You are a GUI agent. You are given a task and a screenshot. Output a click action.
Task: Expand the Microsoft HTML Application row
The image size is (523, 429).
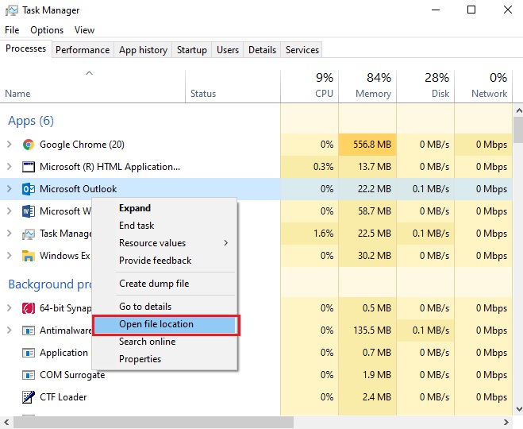tap(10, 167)
